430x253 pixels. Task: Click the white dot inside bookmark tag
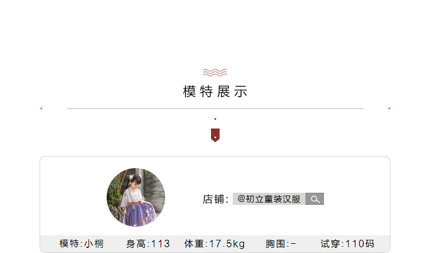click(215, 138)
